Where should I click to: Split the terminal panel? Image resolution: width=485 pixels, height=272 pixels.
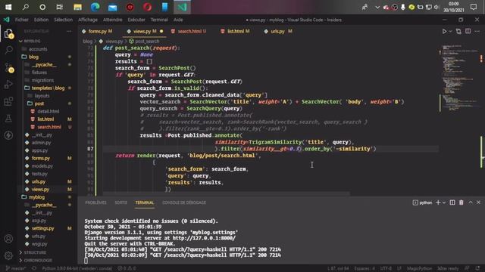coord(452,202)
